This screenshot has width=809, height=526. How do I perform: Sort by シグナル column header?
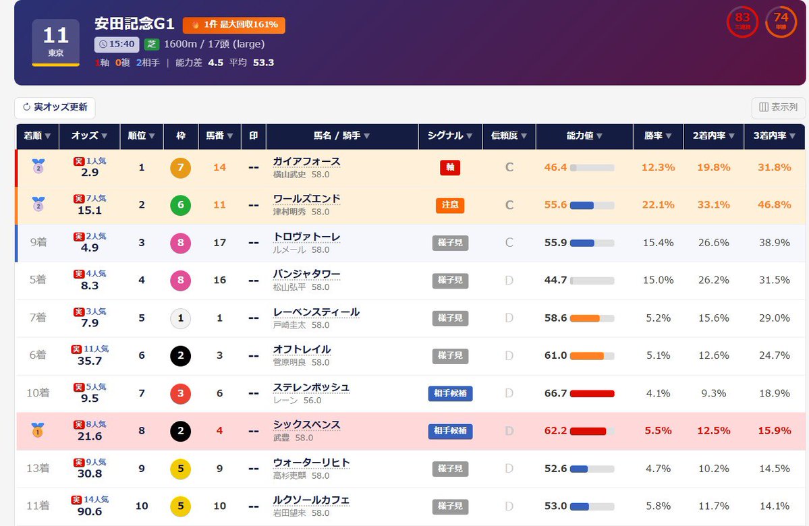tap(450, 136)
